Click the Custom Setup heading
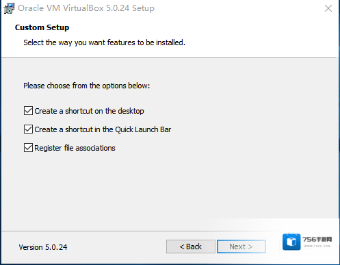Image resolution: width=340 pixels, height=265 pixels. point(42,27)
